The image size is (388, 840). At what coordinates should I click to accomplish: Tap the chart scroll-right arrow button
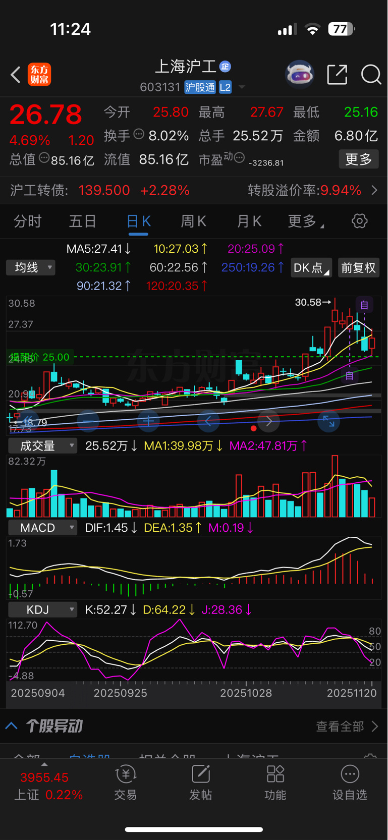(x=268, y=421)
